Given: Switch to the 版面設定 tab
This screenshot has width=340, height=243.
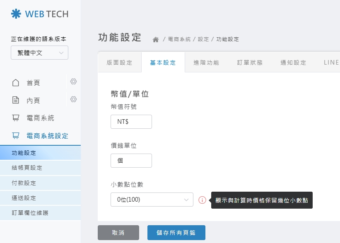Looking at the screenshot, I should click(119, 63).
